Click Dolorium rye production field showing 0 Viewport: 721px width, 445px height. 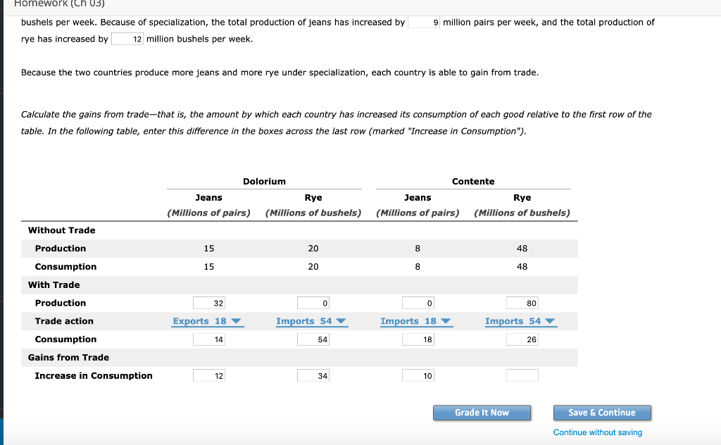click(x=312, y=303)
